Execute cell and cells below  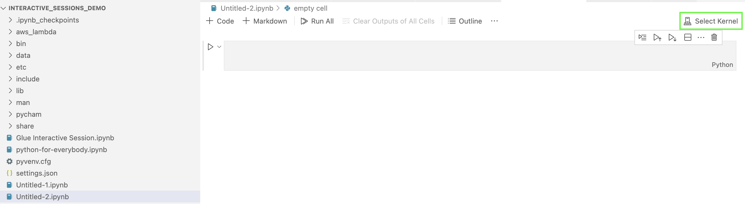(x=672, y=37)
